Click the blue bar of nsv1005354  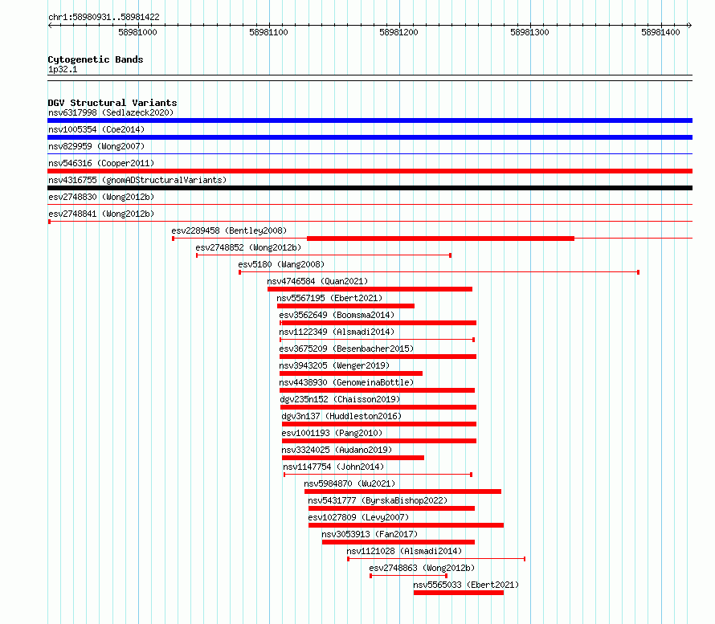[370, 137]
